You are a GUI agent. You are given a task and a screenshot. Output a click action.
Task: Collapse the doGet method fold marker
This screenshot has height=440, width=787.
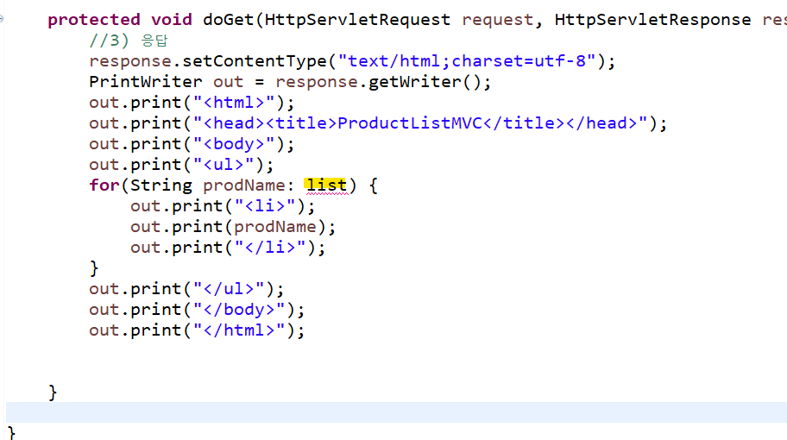2,19
